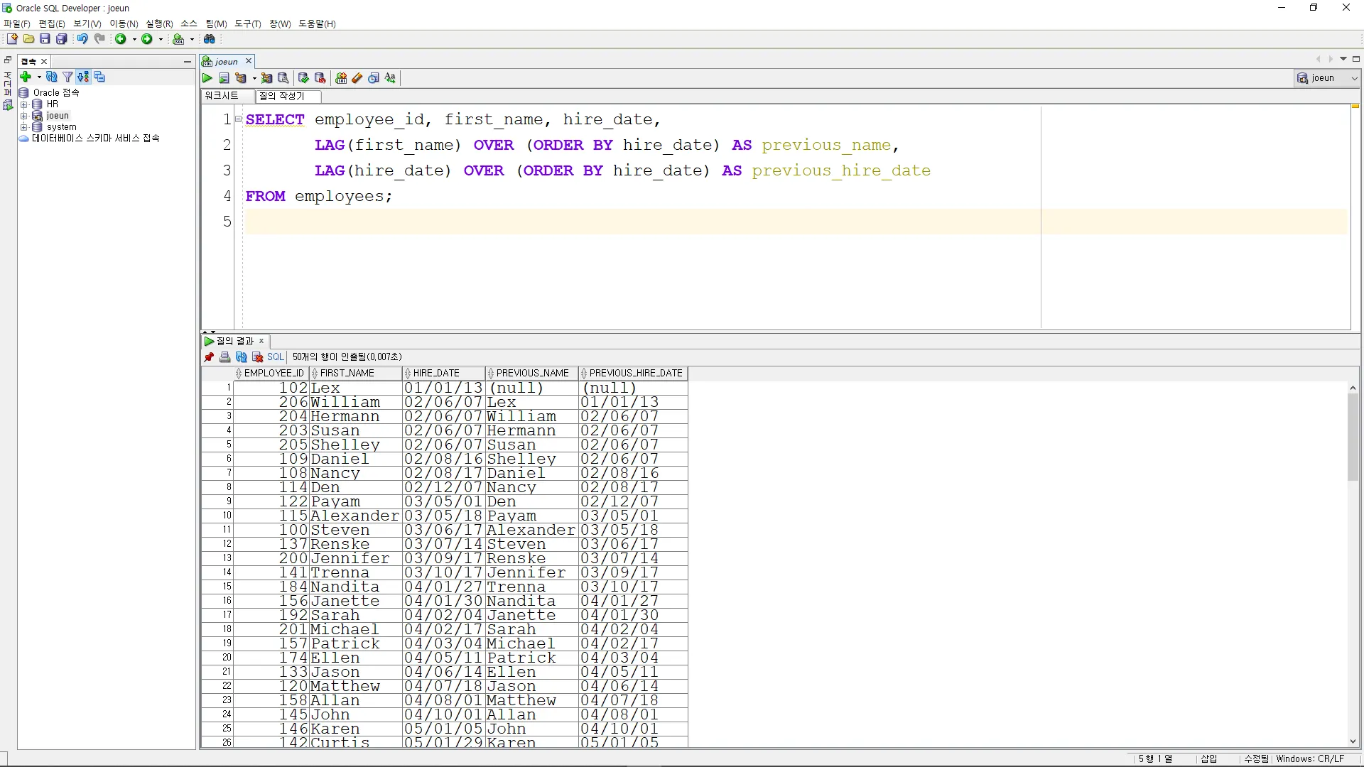Click the SQL link in the results toolbar

pos(276,357)
